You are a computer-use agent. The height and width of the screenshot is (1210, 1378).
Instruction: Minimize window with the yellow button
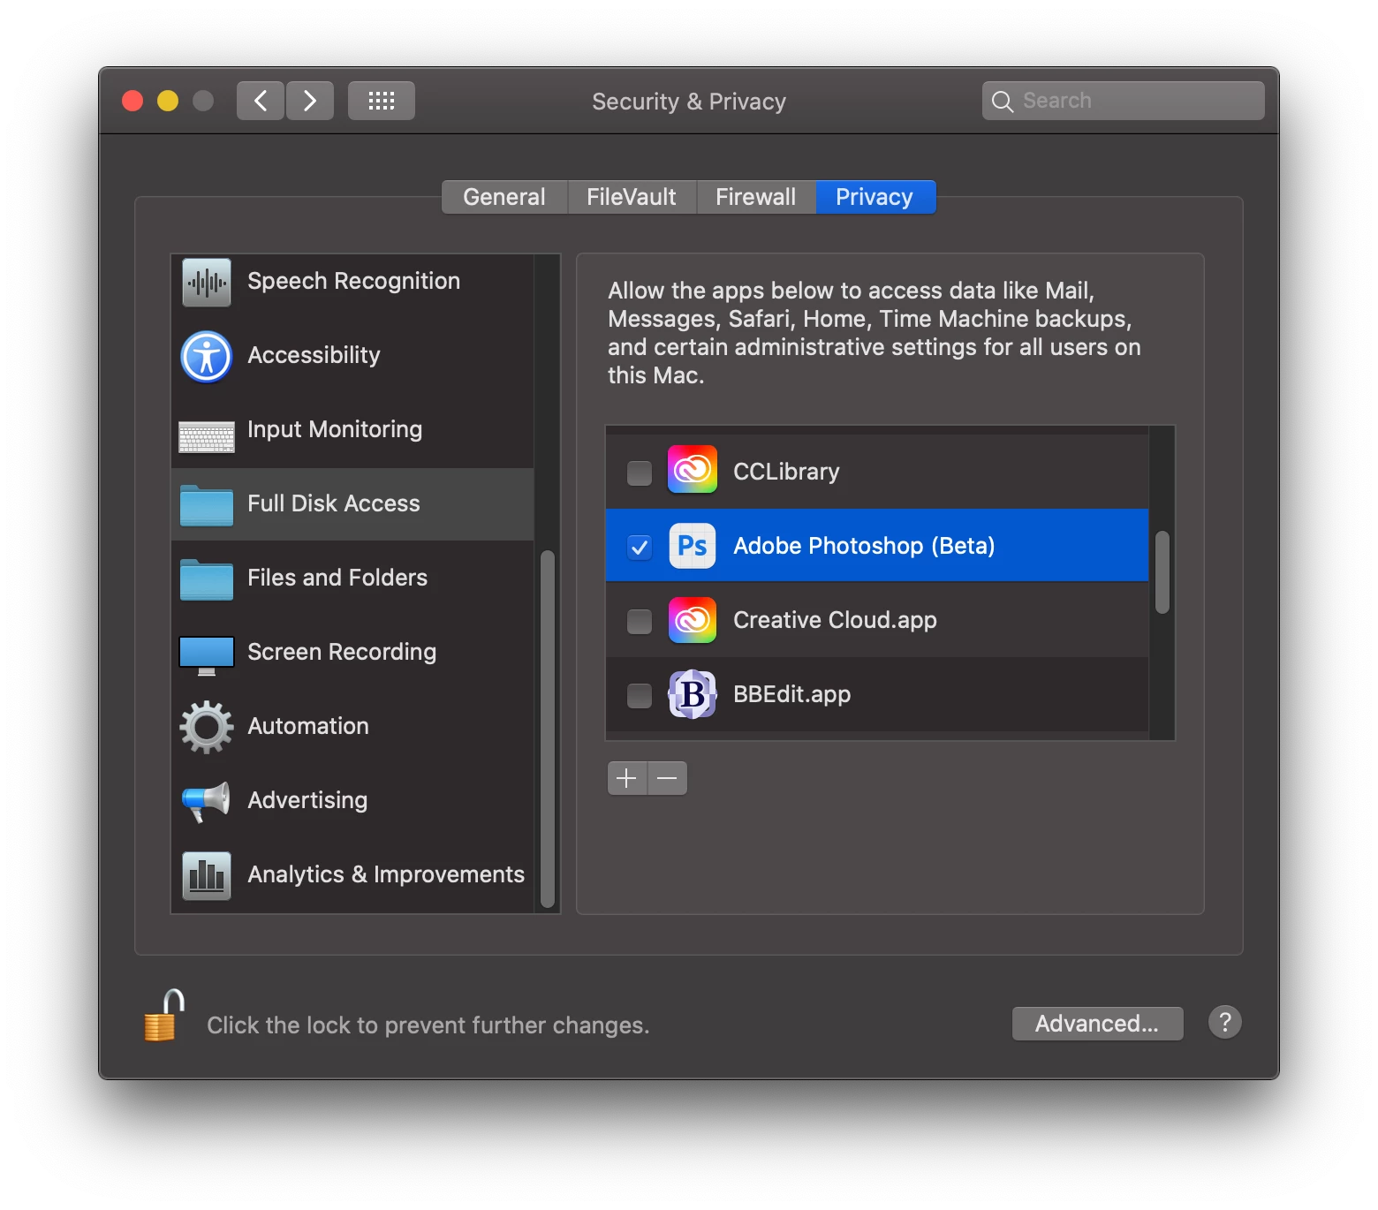[168, 101]
